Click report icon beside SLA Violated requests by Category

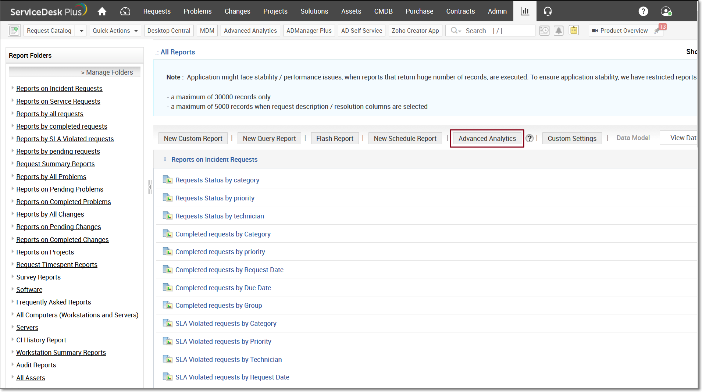[168, 323]
